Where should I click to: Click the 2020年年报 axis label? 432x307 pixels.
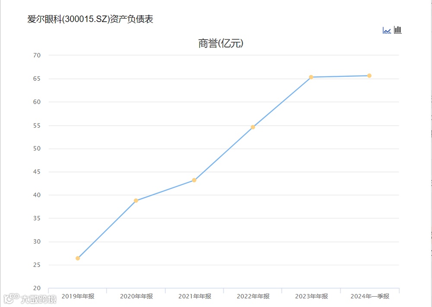(x=137, y=297)
